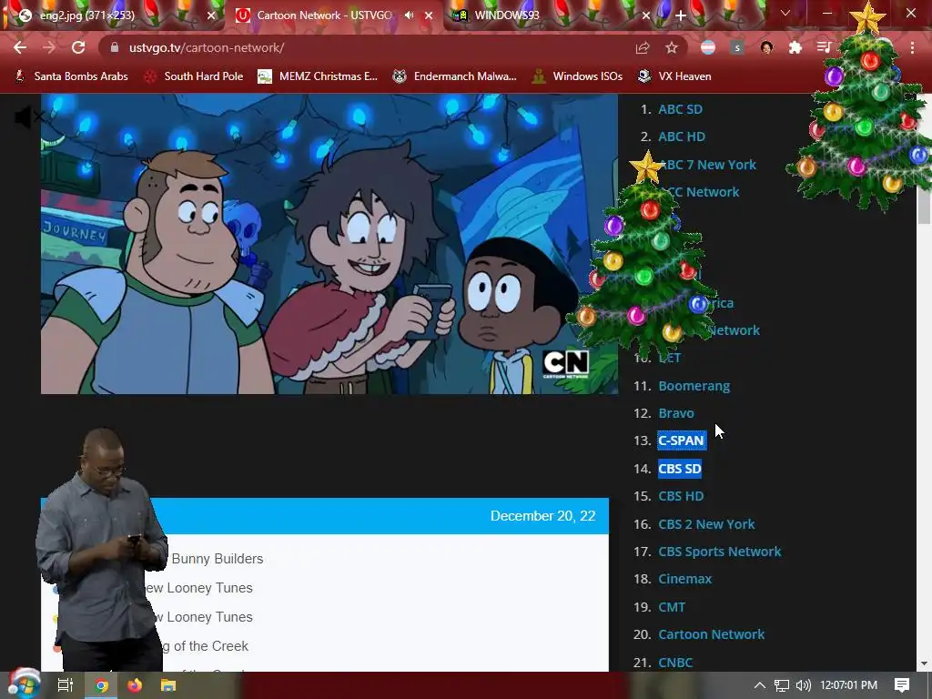Screen dimensions: 932x699
Task: Open Cartoon Network channel link
Action: coord(711,634)
